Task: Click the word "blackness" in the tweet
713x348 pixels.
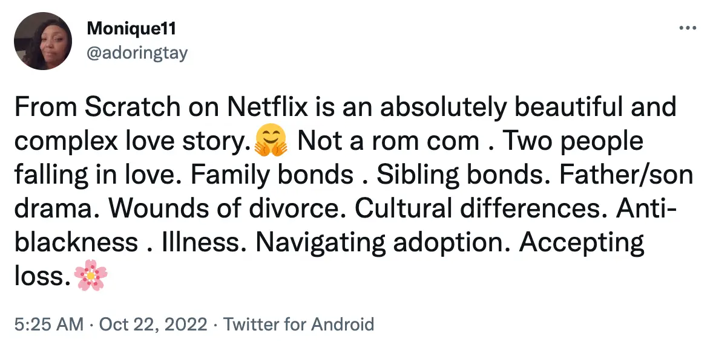Action: [76, 242]
